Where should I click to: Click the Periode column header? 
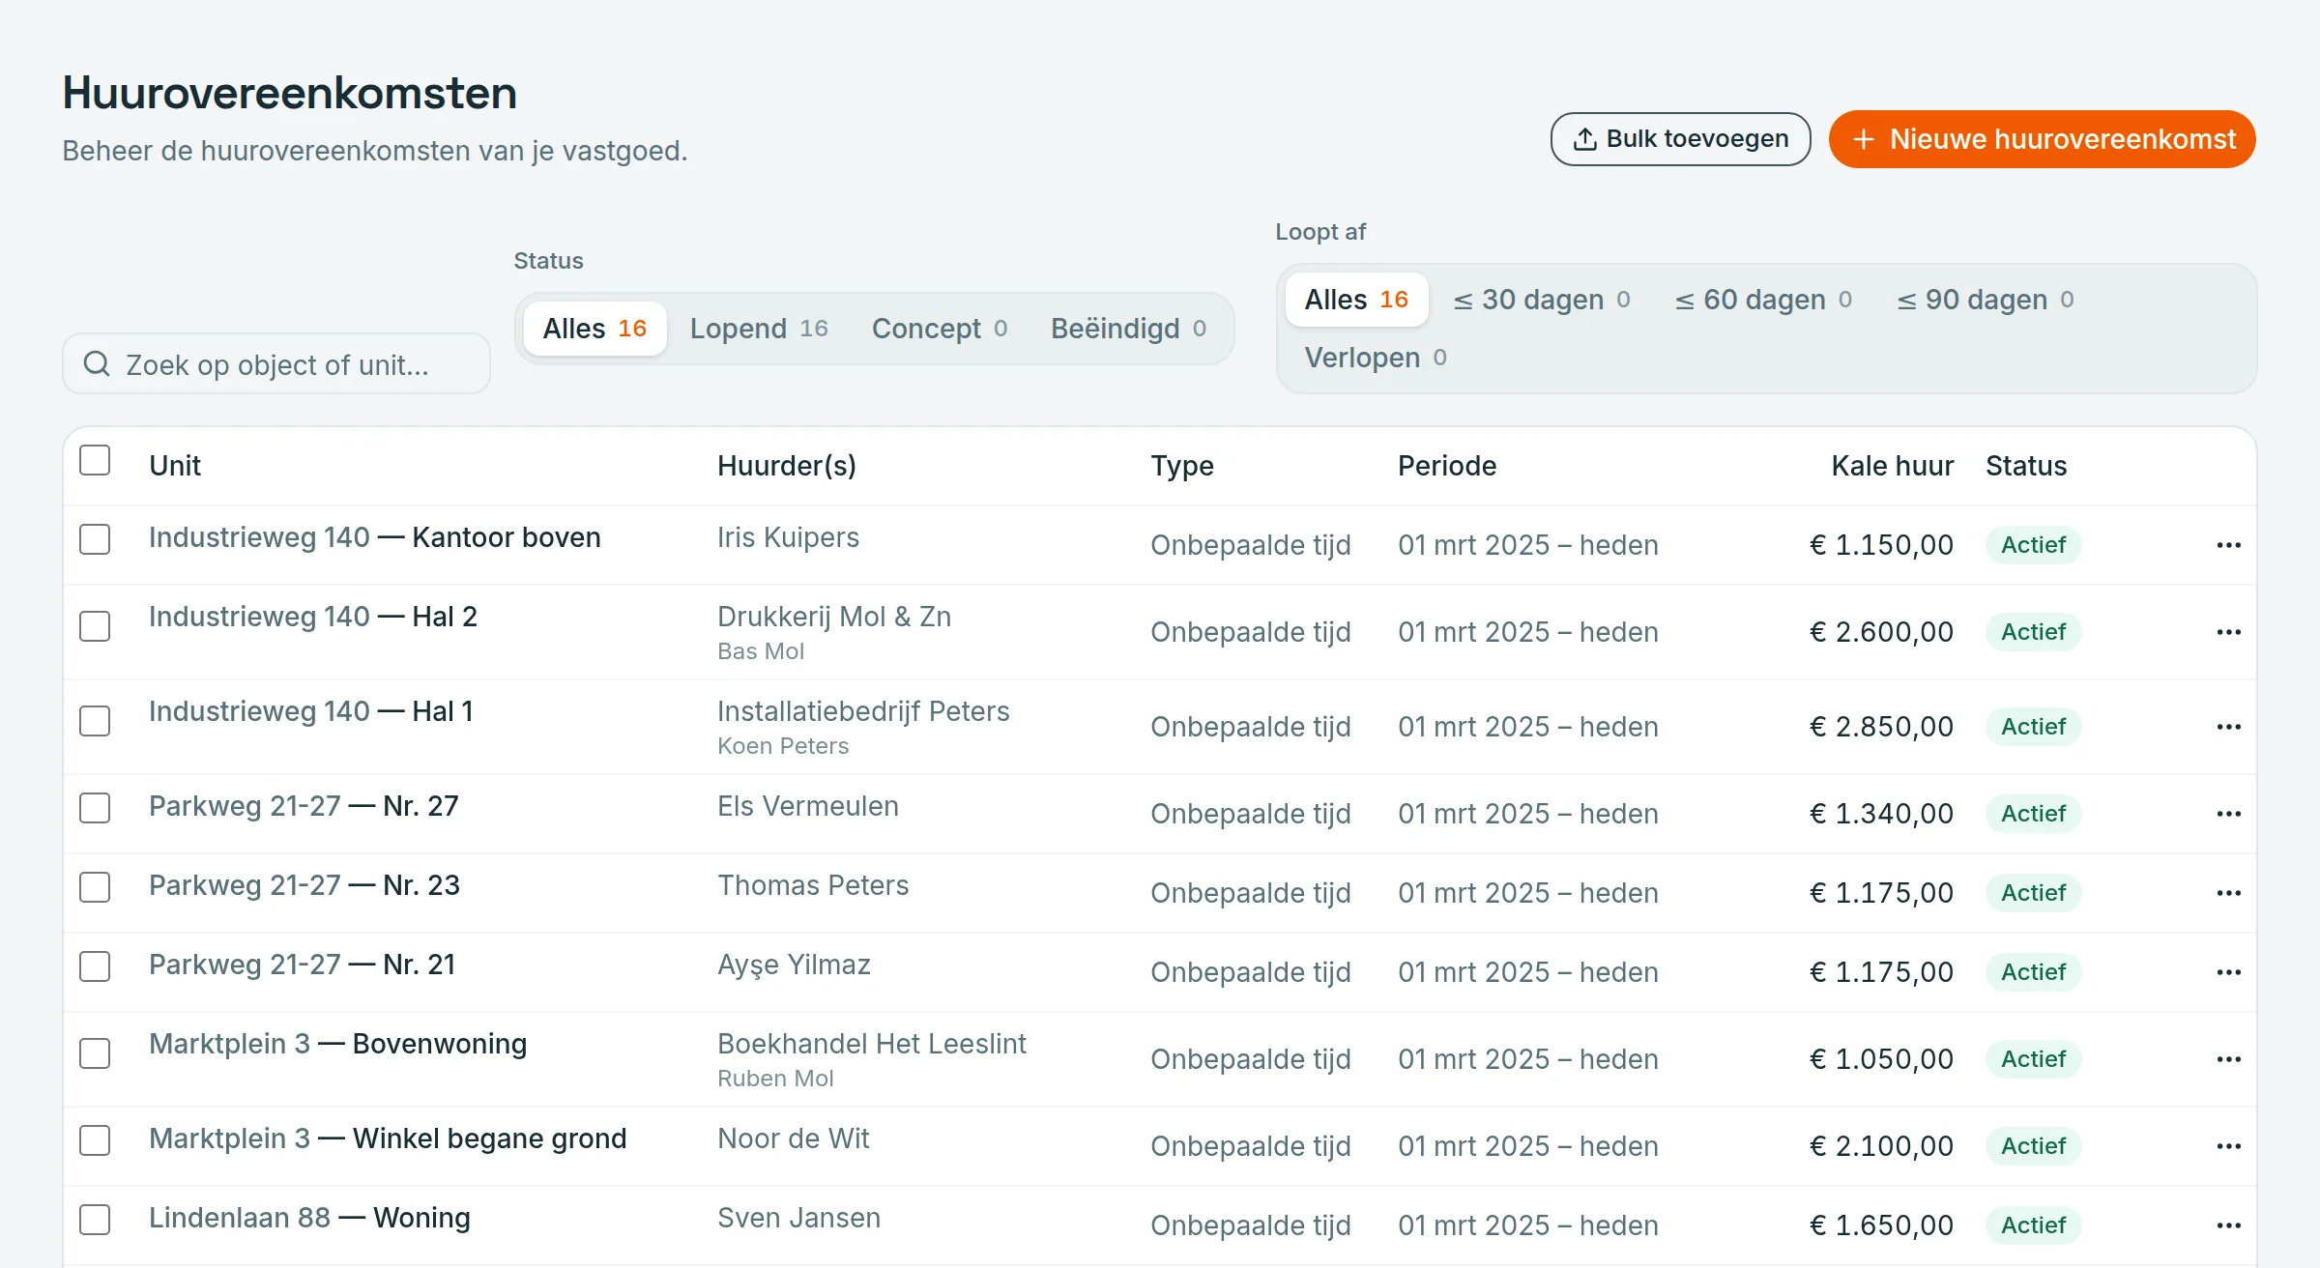click(1447, 466)
